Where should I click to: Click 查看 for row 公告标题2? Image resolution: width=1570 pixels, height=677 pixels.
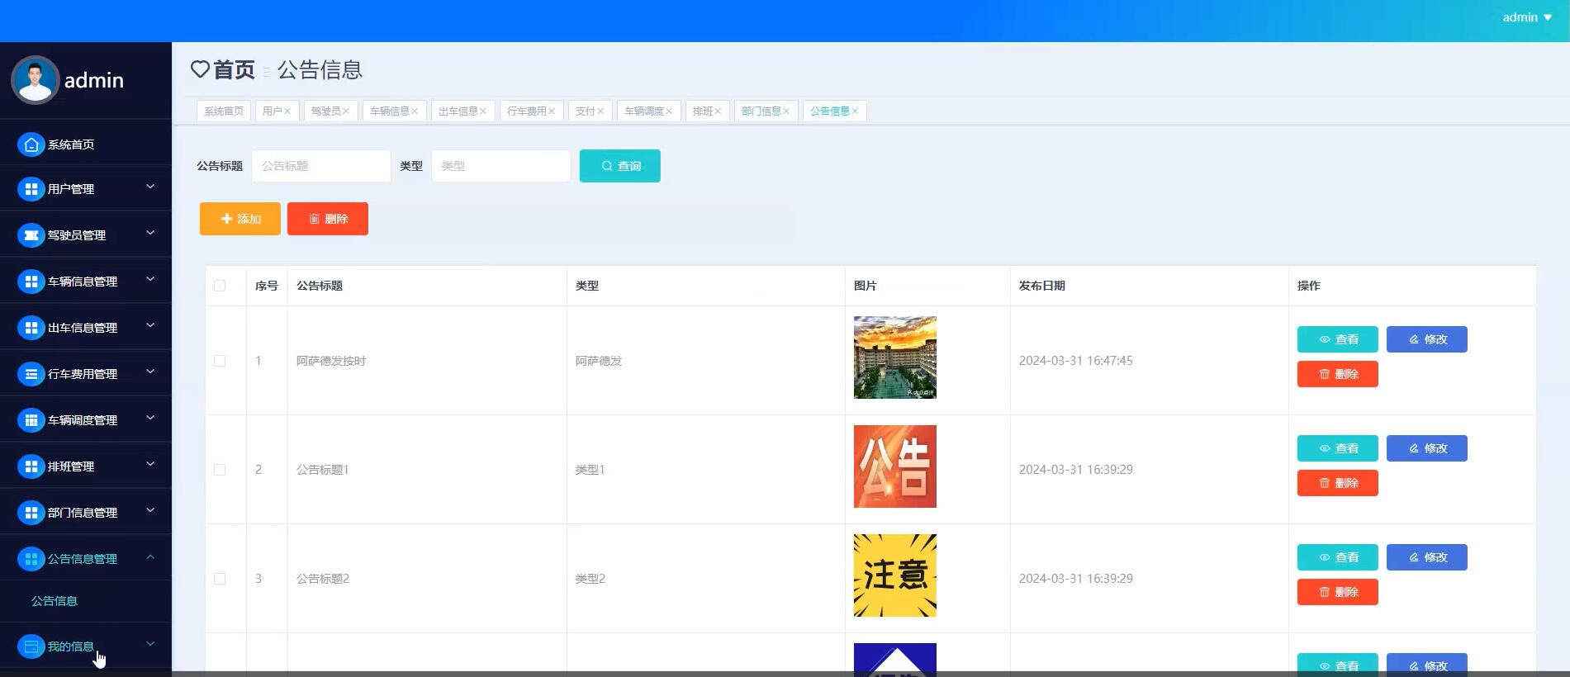[x=1338, y=557]
